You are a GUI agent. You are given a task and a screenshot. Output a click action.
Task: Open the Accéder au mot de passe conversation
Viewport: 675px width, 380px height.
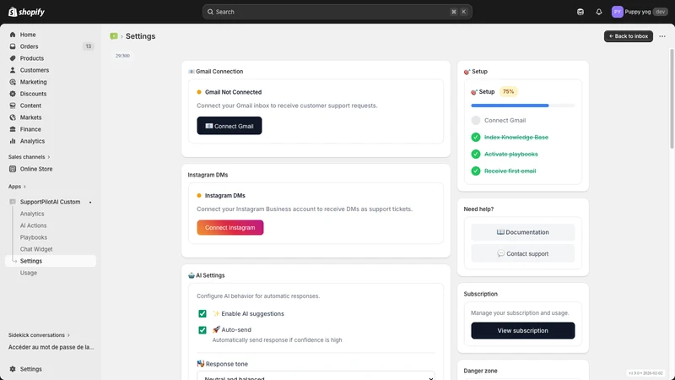[51, 347]
